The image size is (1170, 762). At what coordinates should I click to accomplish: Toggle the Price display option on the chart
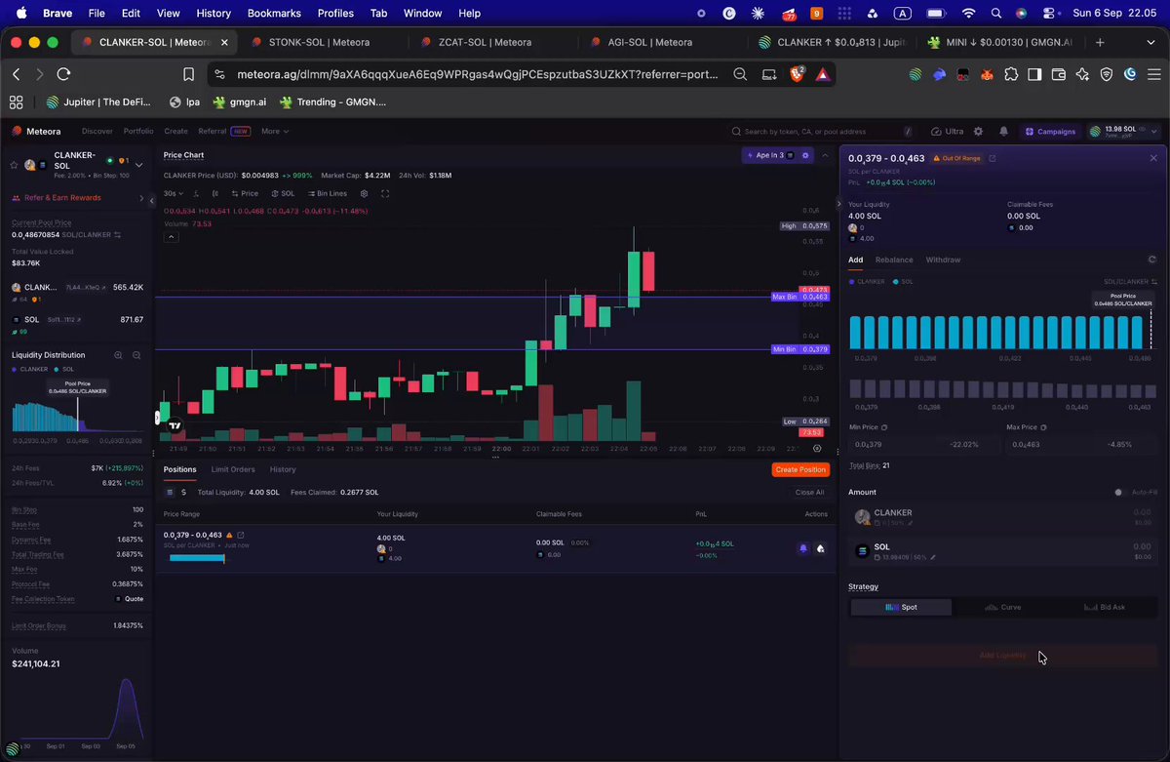245,193
